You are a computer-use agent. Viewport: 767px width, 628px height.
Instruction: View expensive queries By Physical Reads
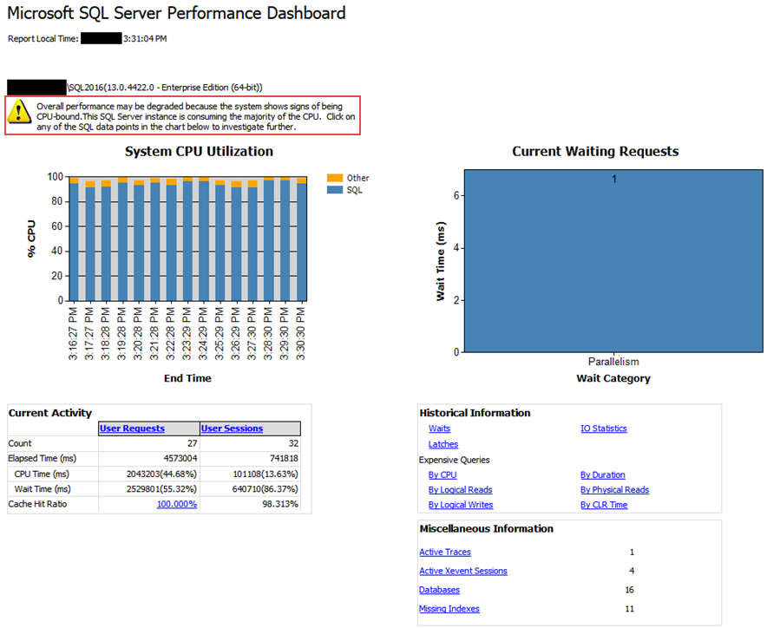pos(615,489)
